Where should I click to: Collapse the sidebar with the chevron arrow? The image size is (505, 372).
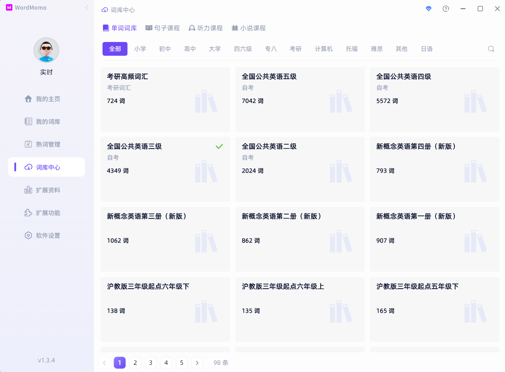point(87,8)
